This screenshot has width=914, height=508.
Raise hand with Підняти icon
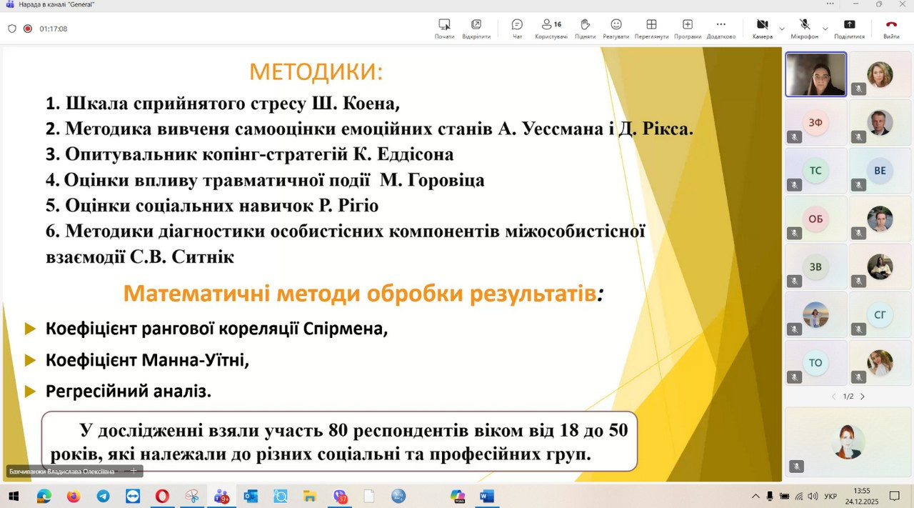585,28
